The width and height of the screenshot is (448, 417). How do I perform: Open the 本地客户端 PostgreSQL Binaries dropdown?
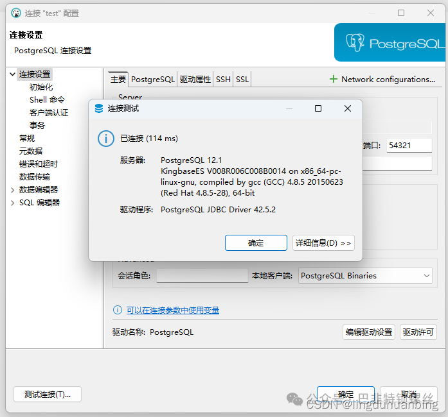coord(365,275)
